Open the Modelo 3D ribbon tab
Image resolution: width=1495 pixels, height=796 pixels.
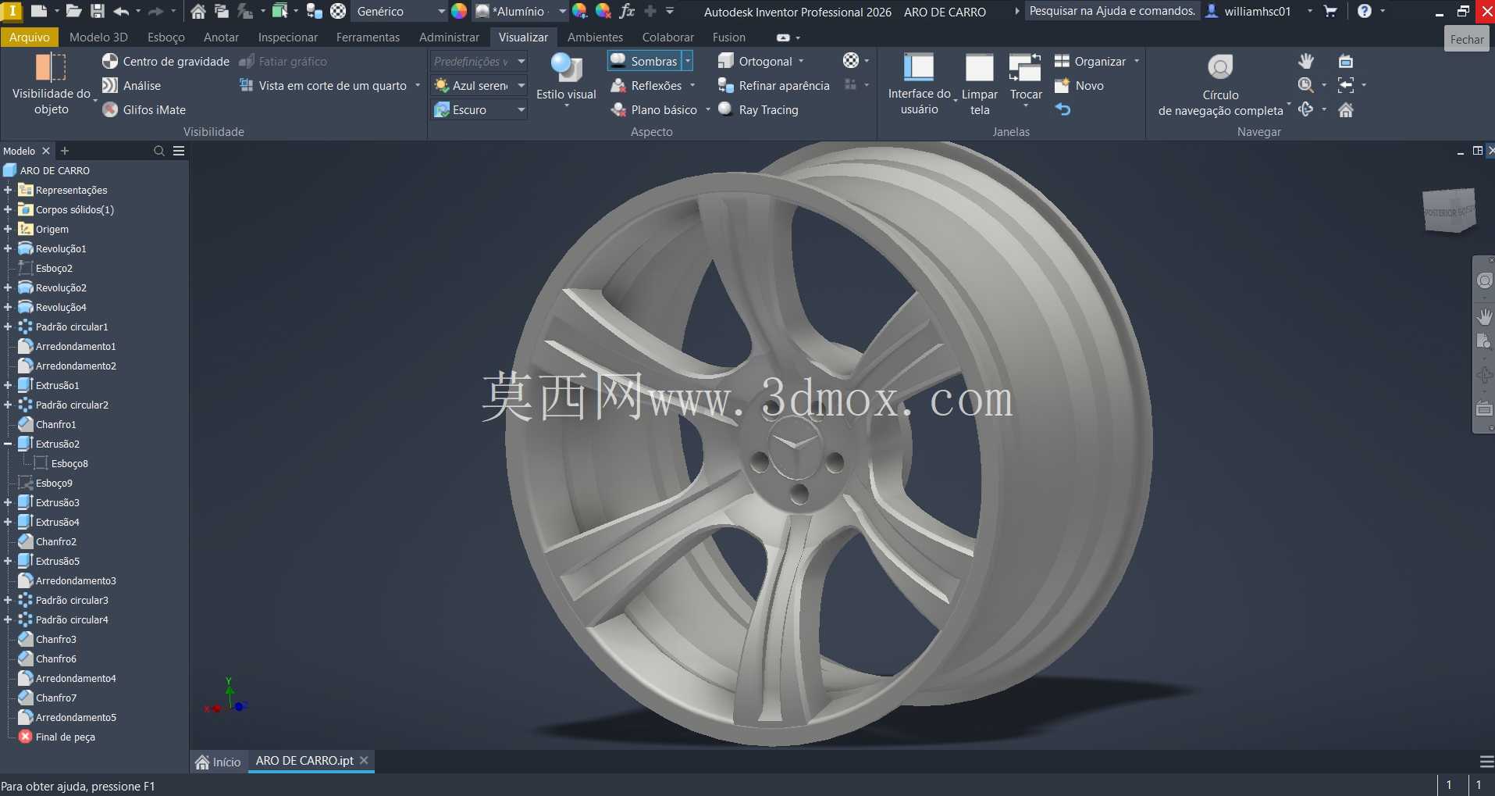[x=98, y=37]
